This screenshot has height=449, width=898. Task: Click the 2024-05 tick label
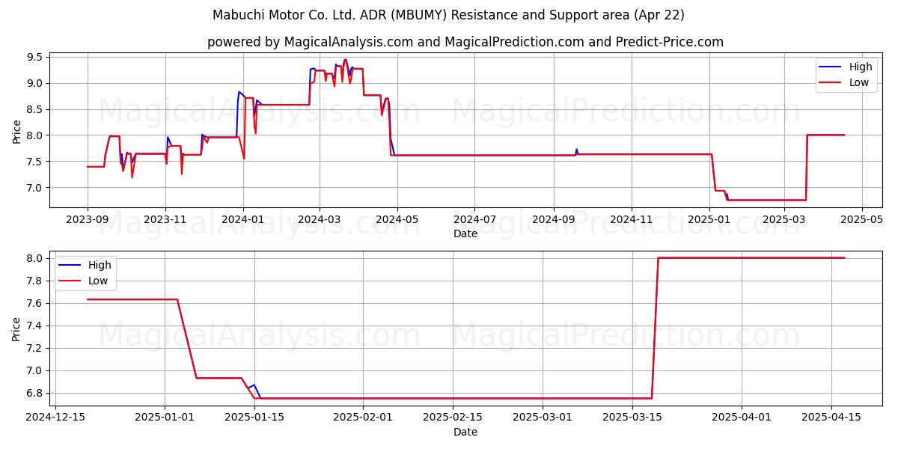pos(397,219)
